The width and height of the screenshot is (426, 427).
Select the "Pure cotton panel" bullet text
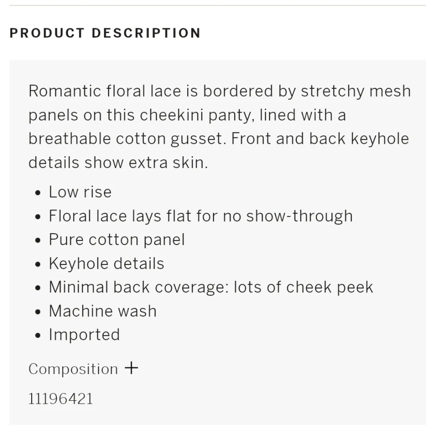(116, 240)
